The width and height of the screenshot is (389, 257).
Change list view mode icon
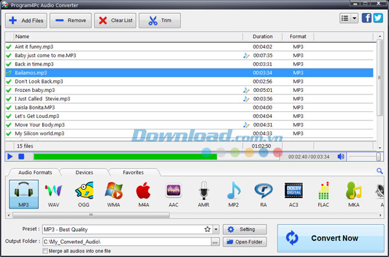tap(345, 18)
